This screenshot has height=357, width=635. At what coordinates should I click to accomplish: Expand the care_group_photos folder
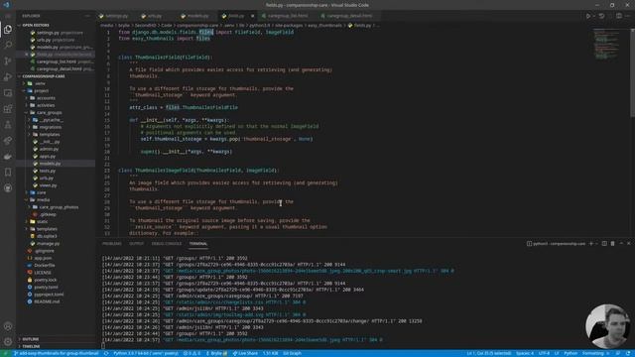[59, 207]
